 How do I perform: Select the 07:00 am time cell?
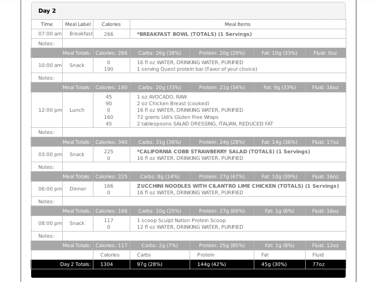(50, 34)
